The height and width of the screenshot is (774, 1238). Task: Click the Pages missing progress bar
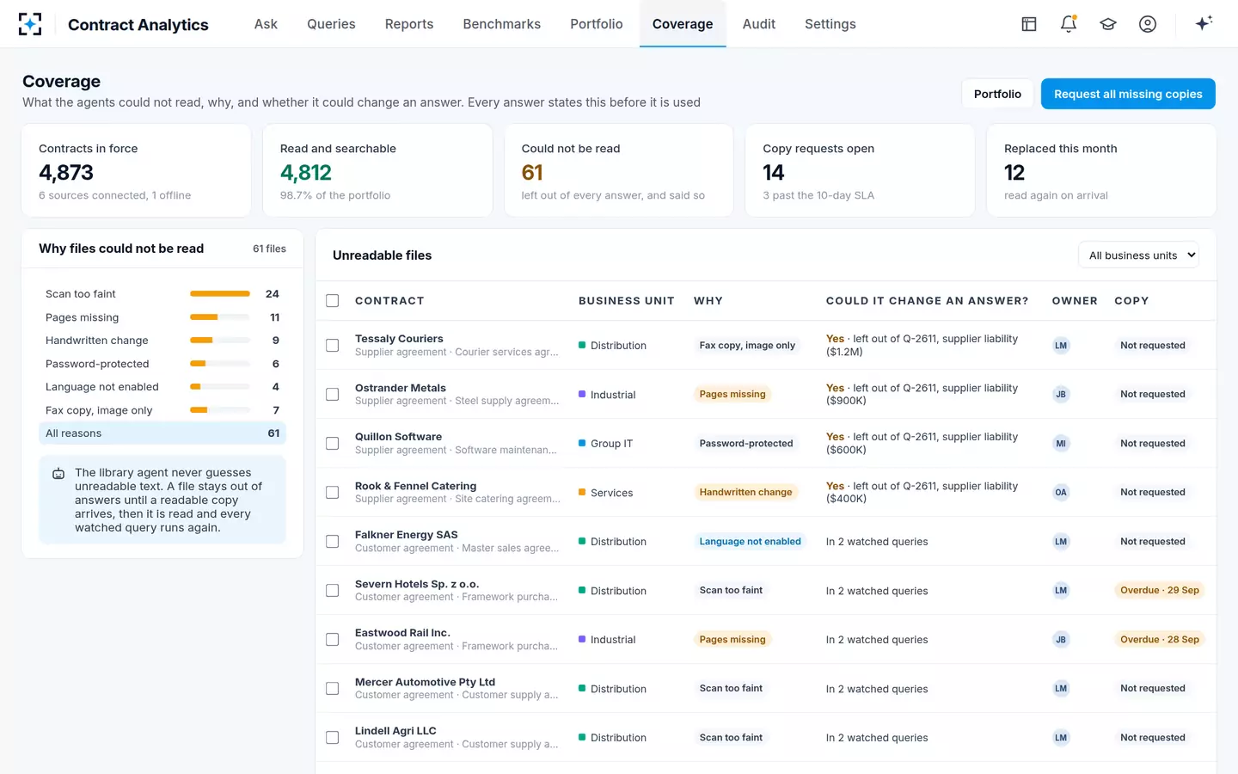coord(220,317)
